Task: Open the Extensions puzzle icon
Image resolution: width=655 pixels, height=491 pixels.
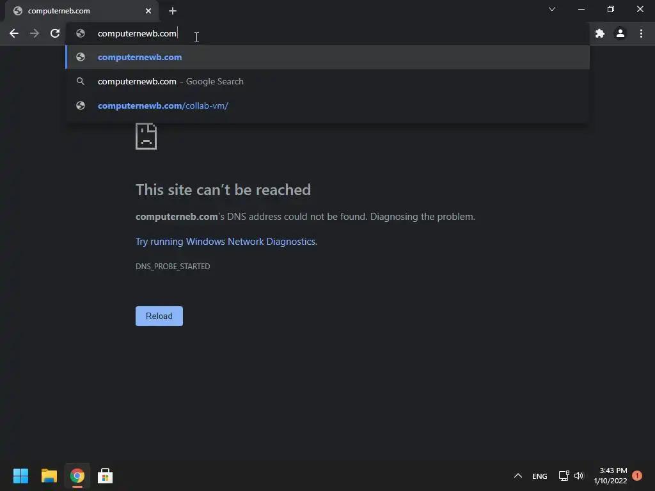Action: [600, 33]
